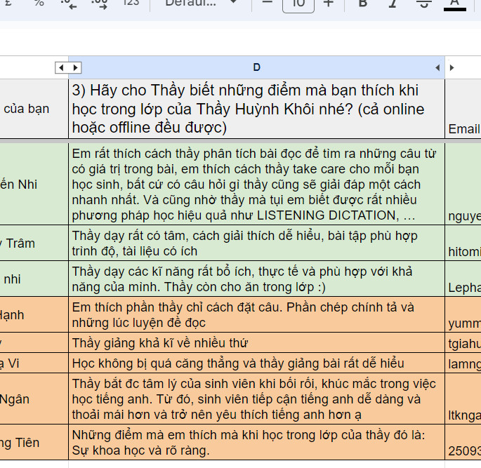481x468 pixels.
Task: Open the Default font dropdown
Action: click(x=201, y=2)
